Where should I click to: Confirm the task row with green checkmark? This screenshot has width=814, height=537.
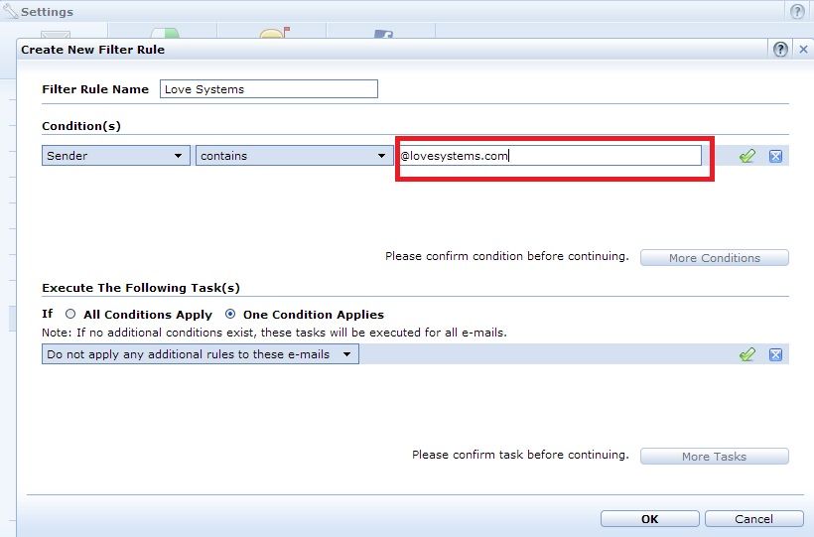pos(747,354)
